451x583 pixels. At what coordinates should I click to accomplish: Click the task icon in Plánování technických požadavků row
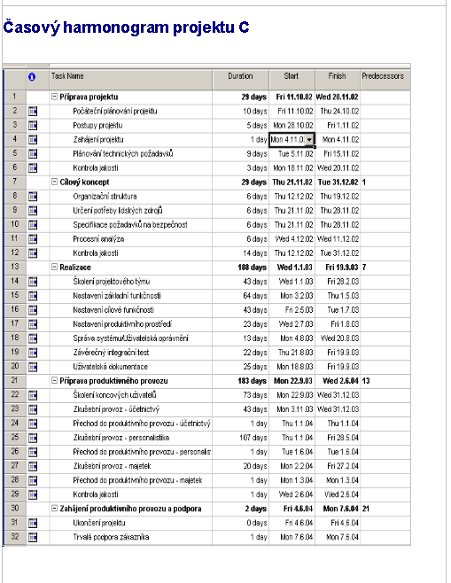point(33,153)
